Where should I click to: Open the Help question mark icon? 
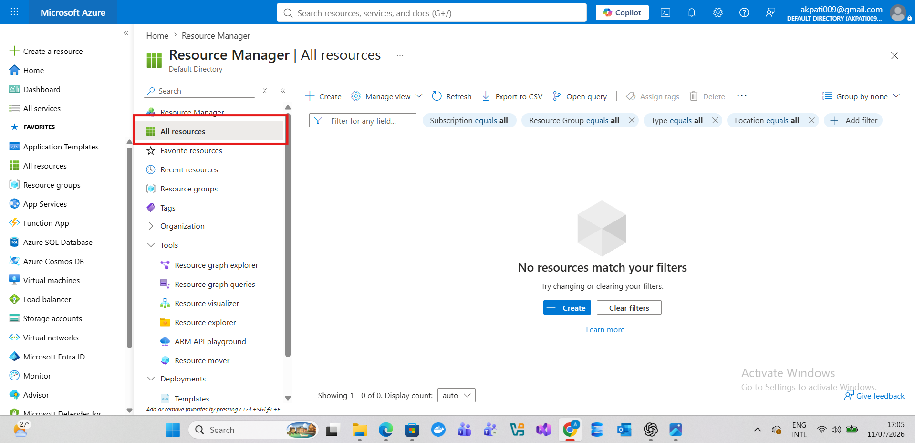(x=744, y=13)
